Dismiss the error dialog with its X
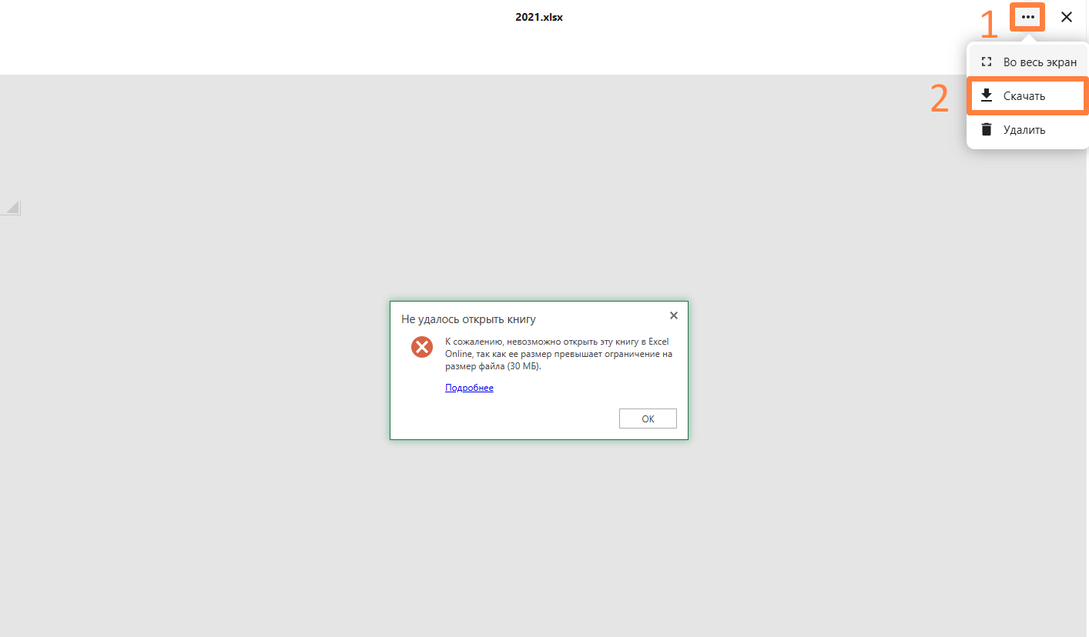This screenshot has width=1089, height=637. pos(674,315)
